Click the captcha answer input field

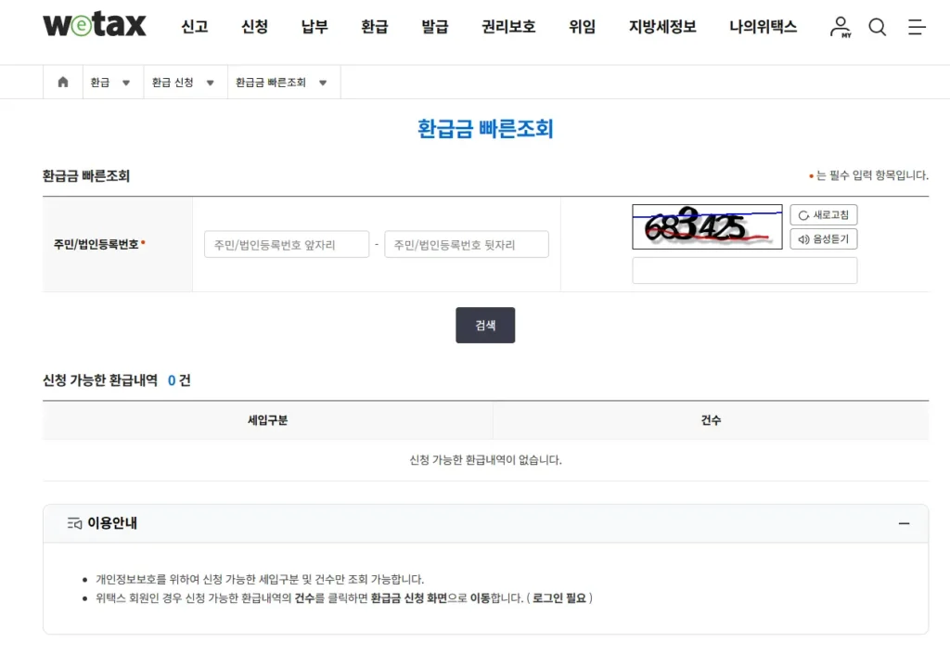pos(745,270)
